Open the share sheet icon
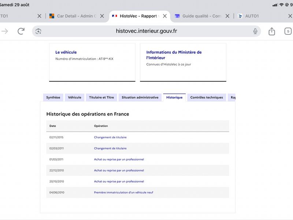293x220 pixels. point(272,31)
